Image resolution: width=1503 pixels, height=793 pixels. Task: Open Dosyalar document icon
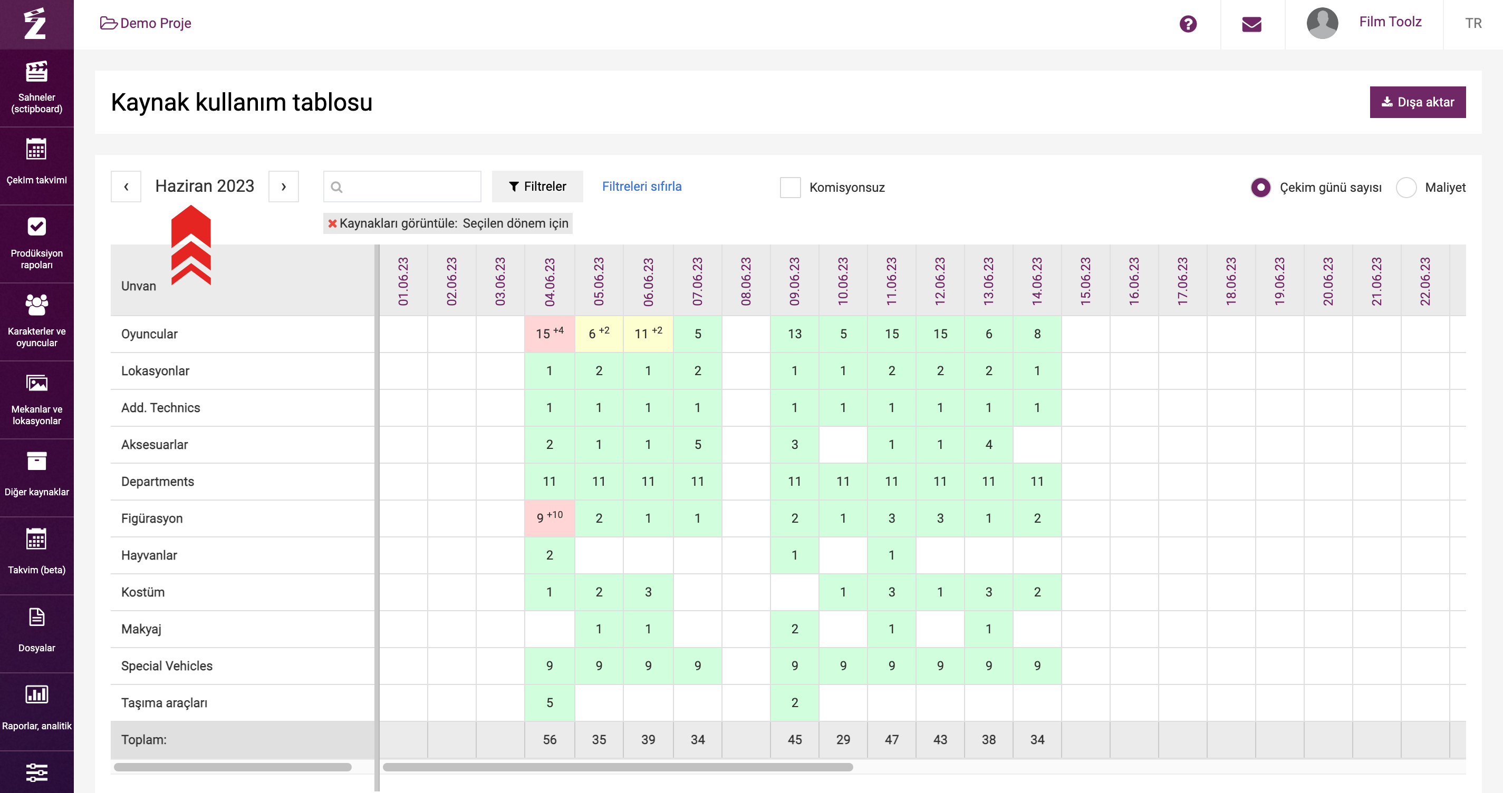[36, 617]
